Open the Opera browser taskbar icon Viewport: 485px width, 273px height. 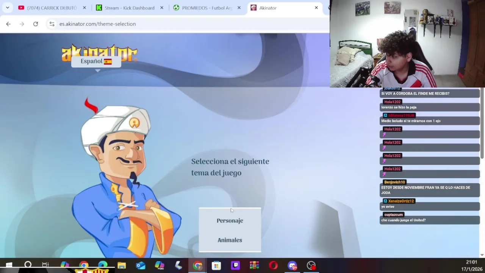(x=273, y=265)
